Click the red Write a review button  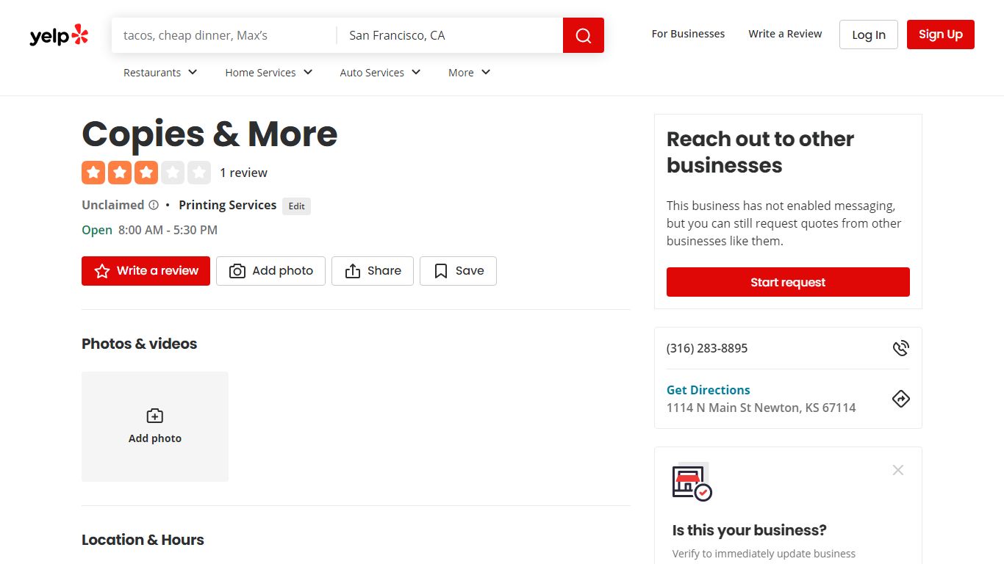[146, 271]
